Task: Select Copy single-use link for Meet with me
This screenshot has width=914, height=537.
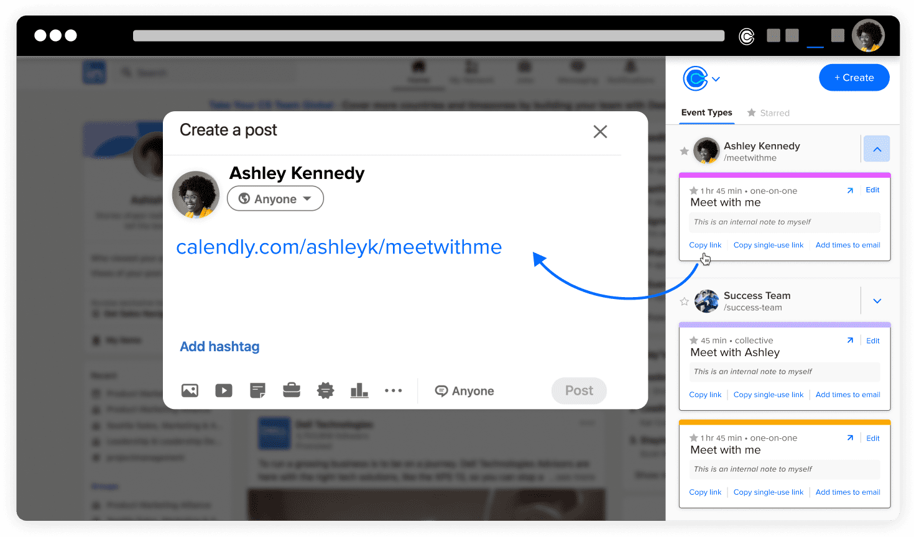Action: pyautogui.click(x=769, y=245)
